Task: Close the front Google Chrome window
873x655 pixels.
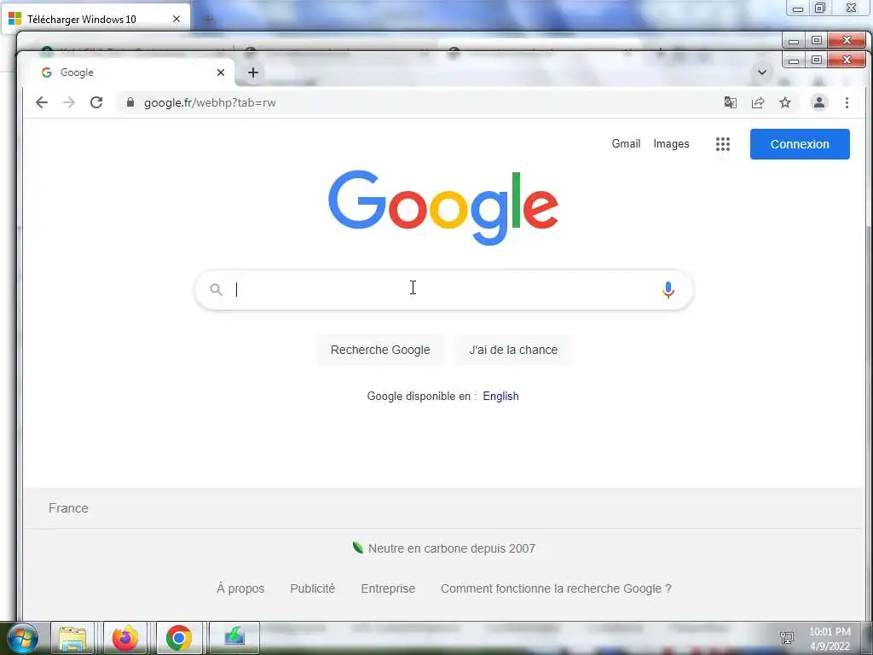Action: [x=847, y=60]
